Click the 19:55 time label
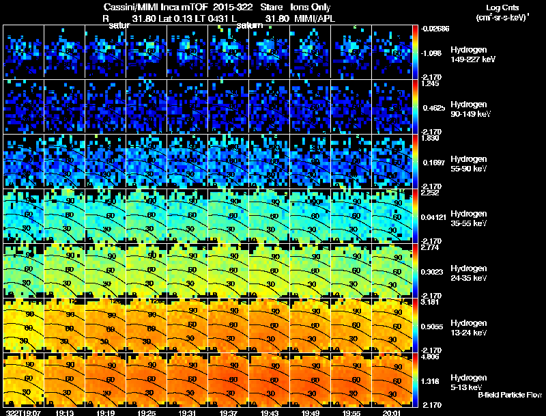The height and width of the screenshot is (416, 546). point(351,413)
